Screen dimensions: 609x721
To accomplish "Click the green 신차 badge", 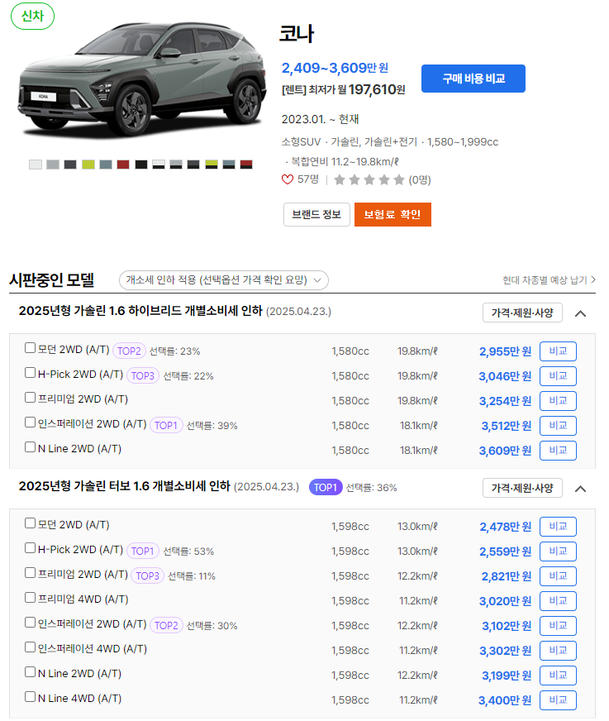I will (32, 16).
